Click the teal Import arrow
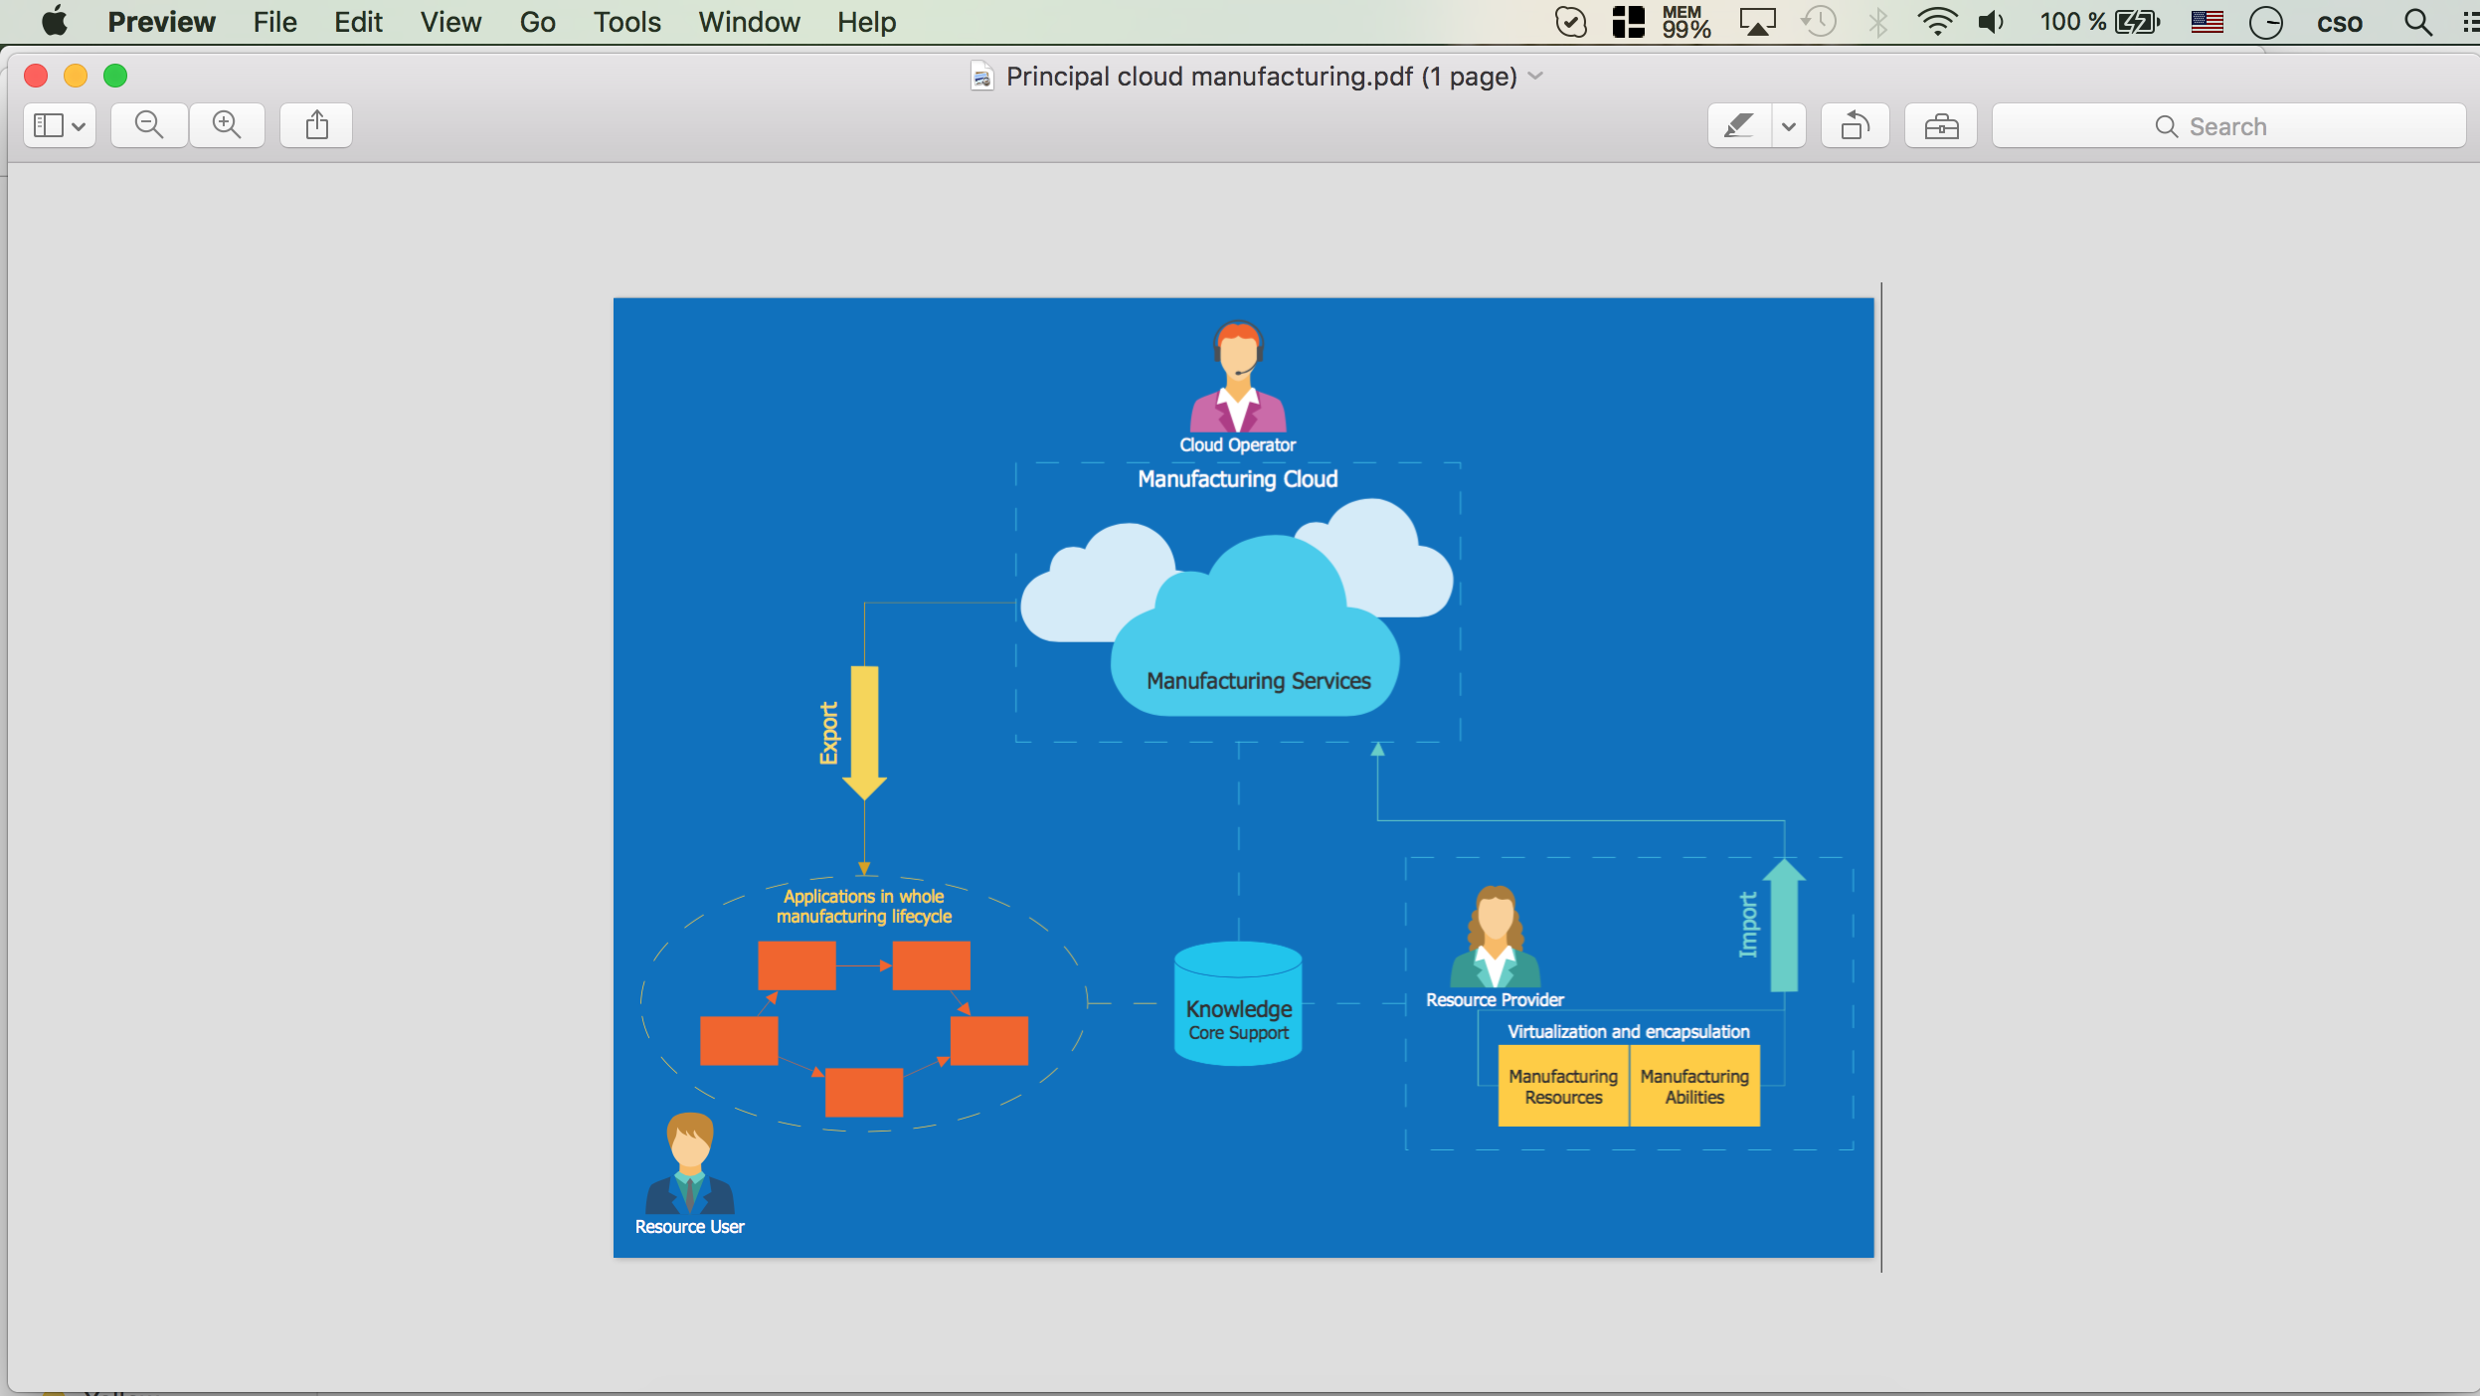The image size is (2480, 1396). [1784, 925]
